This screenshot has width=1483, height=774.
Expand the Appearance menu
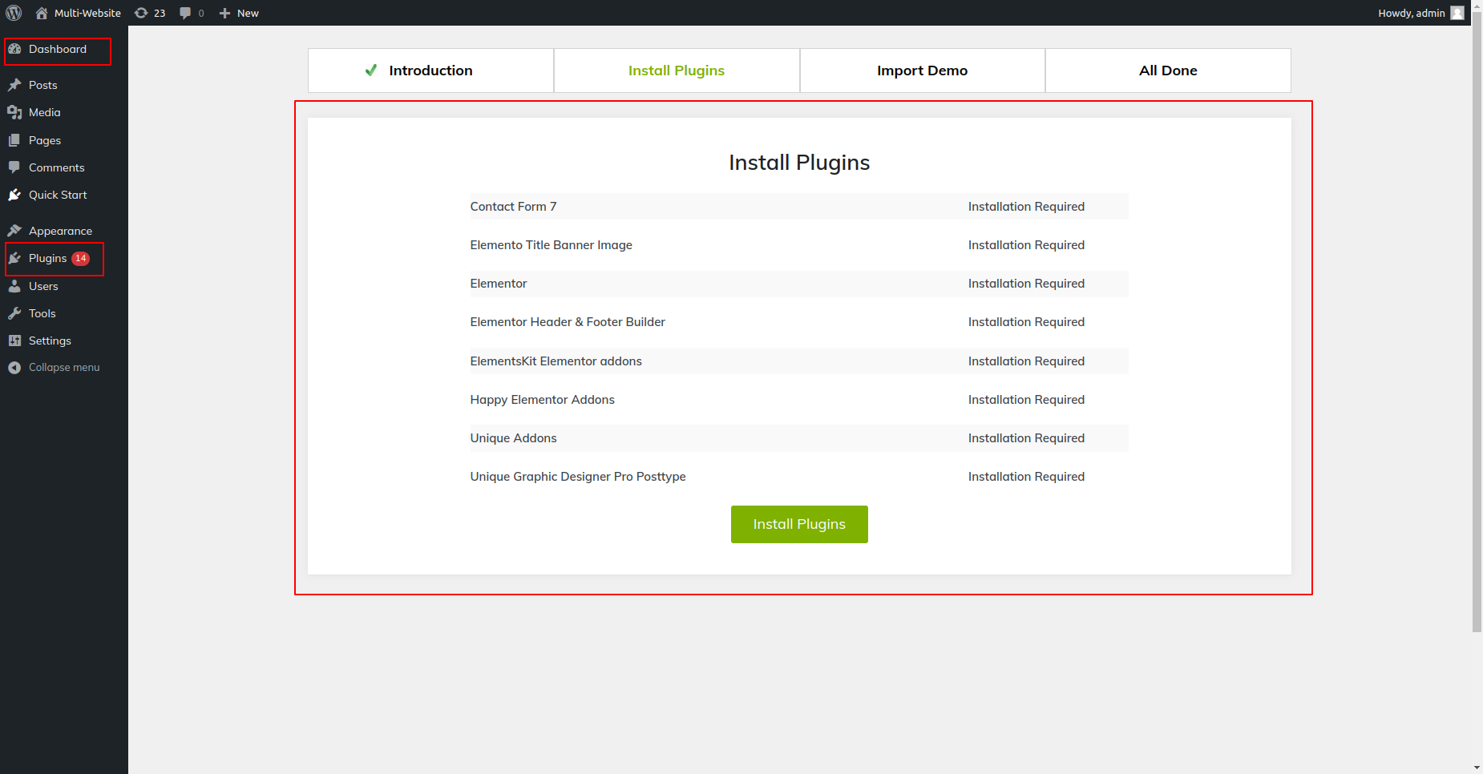[60, 231]
